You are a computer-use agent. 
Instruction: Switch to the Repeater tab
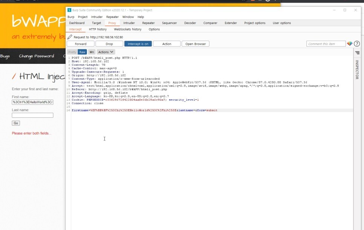(148, 23)
